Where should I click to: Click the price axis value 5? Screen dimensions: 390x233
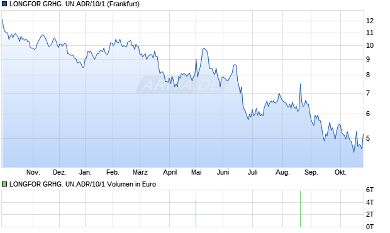tap(368, 138)
